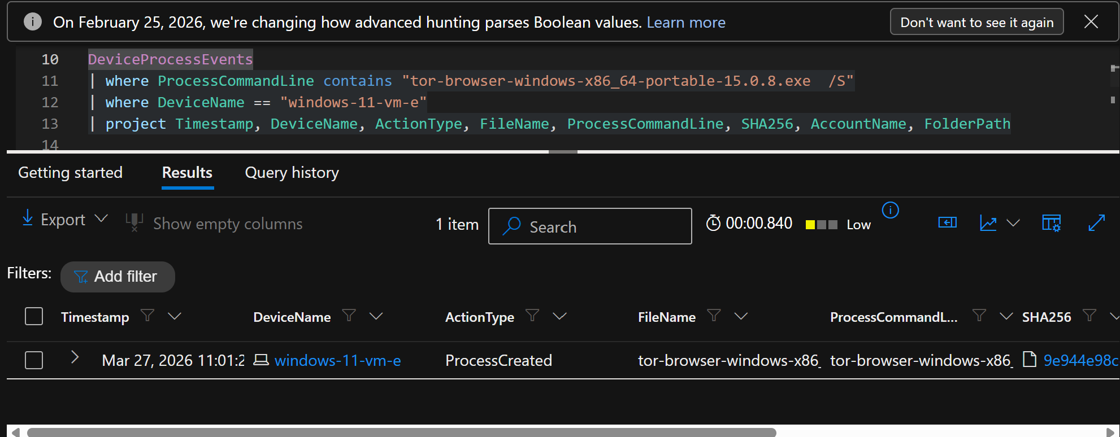Screen dimensions: 1120x437
Task: Open the Export dropdown arrow
Action: (x=101, y=218)
